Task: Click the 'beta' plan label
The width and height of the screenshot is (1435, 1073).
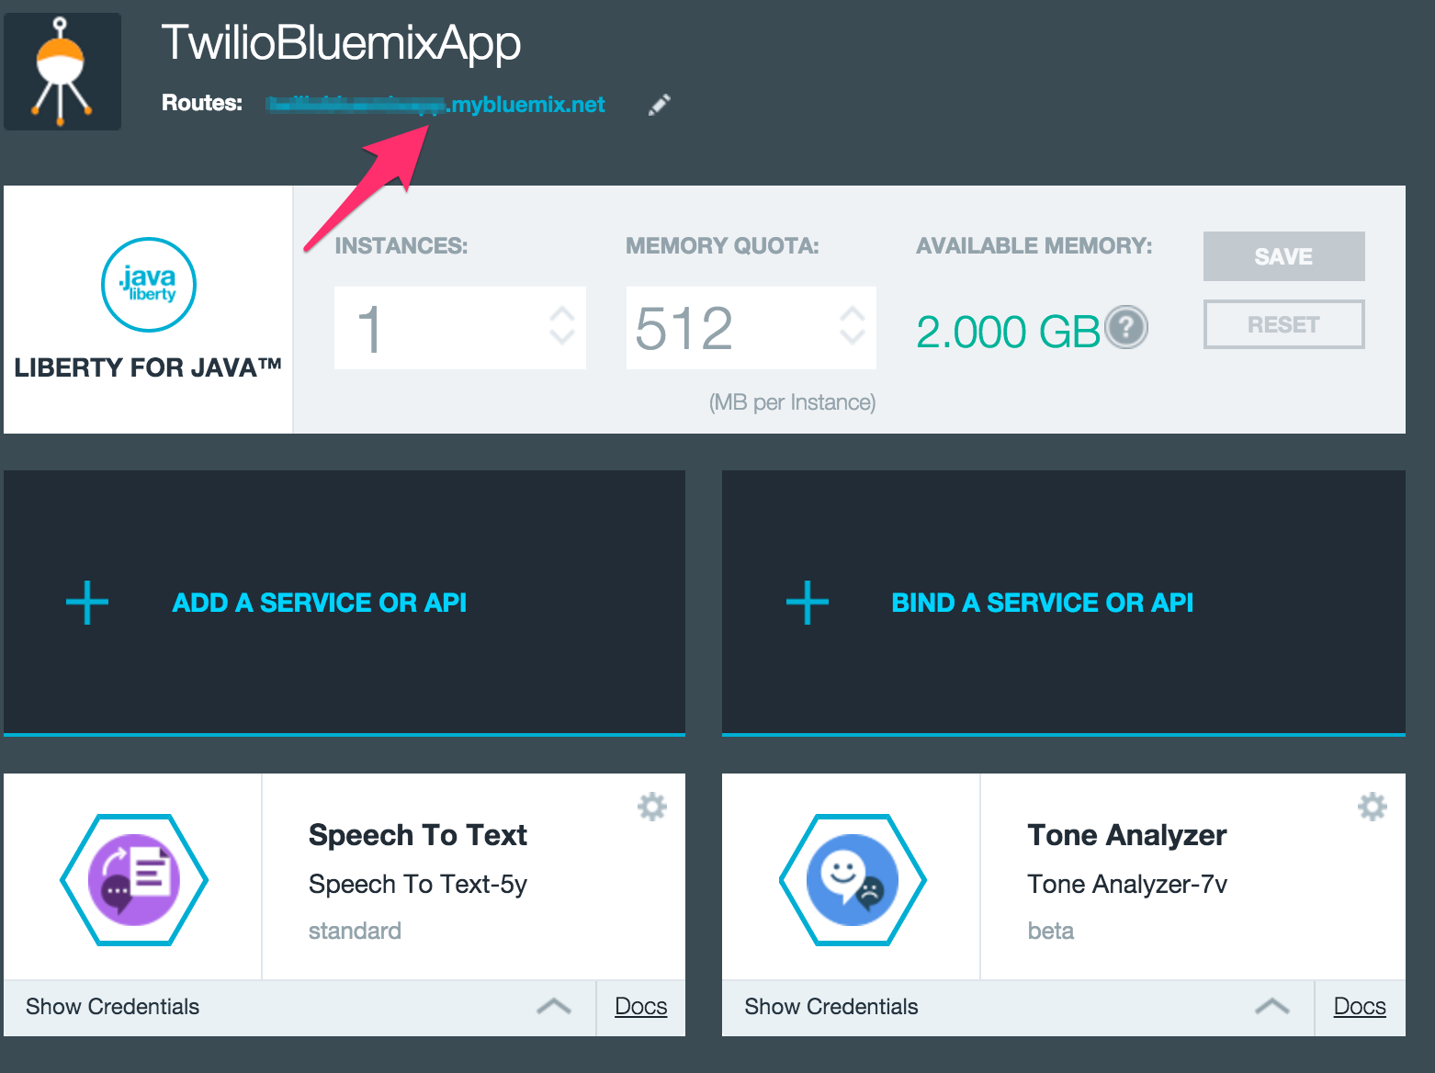Action: tap(1051, 931)
